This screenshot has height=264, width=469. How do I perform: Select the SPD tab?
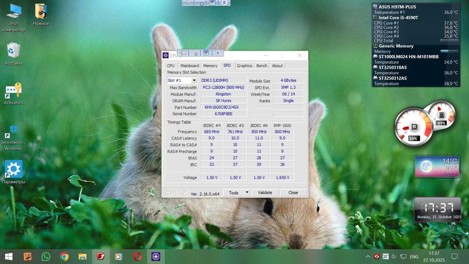pyautogui.click(x=227, y=66)
